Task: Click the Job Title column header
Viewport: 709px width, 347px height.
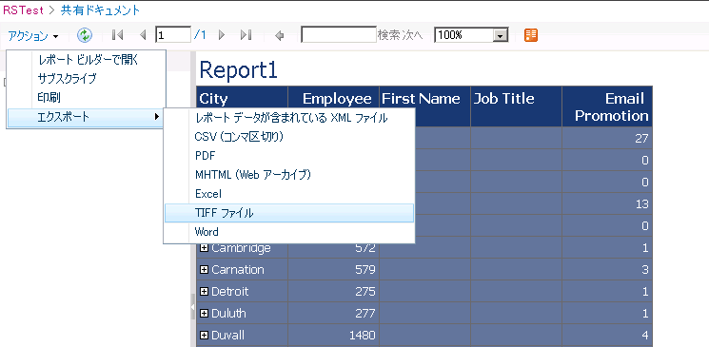Action: tap(516, 106)
